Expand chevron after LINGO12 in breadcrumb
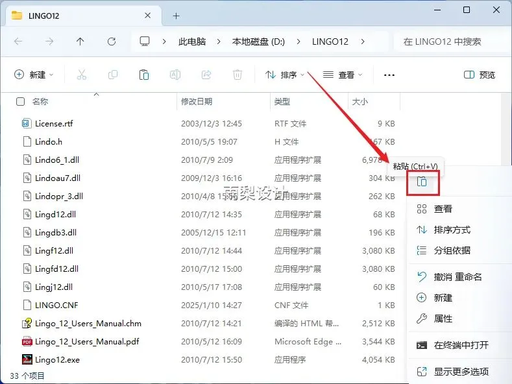Screen dimensions: 512x384 [363, 42]
